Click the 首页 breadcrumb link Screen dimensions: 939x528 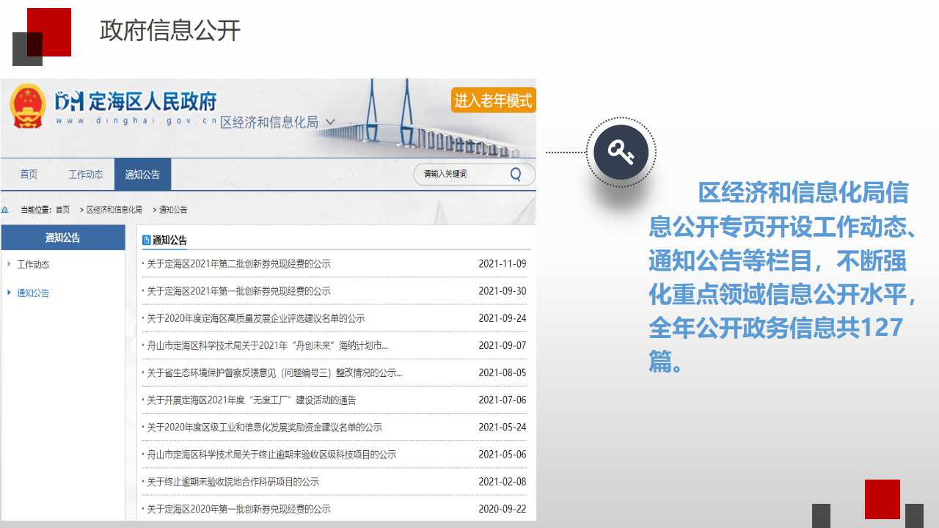tap(62, 210)
